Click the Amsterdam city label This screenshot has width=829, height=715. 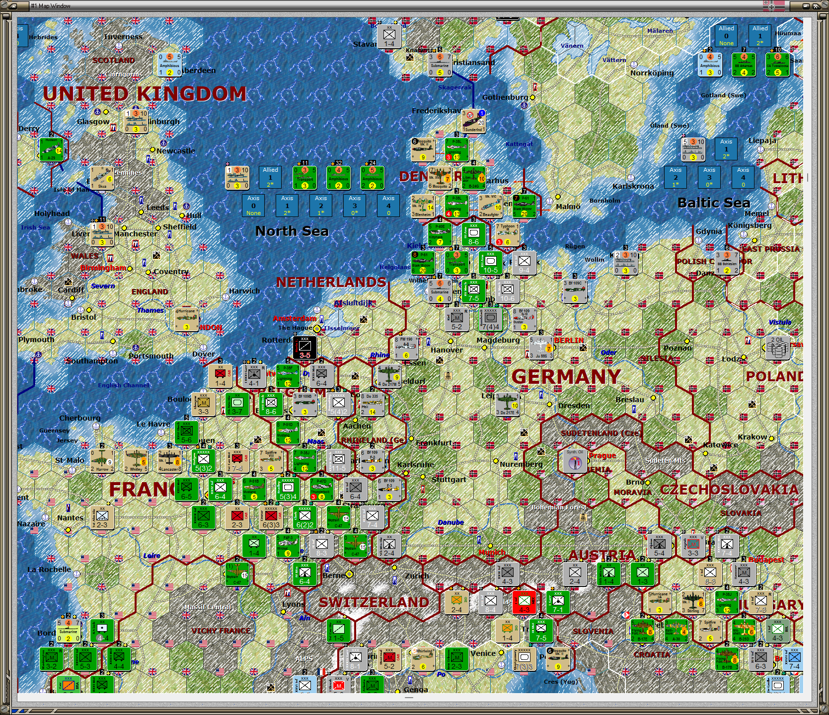295,318
